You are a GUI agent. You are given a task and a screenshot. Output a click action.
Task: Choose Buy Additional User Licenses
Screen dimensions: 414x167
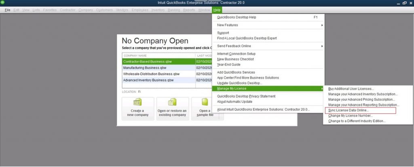coord(368,89)
